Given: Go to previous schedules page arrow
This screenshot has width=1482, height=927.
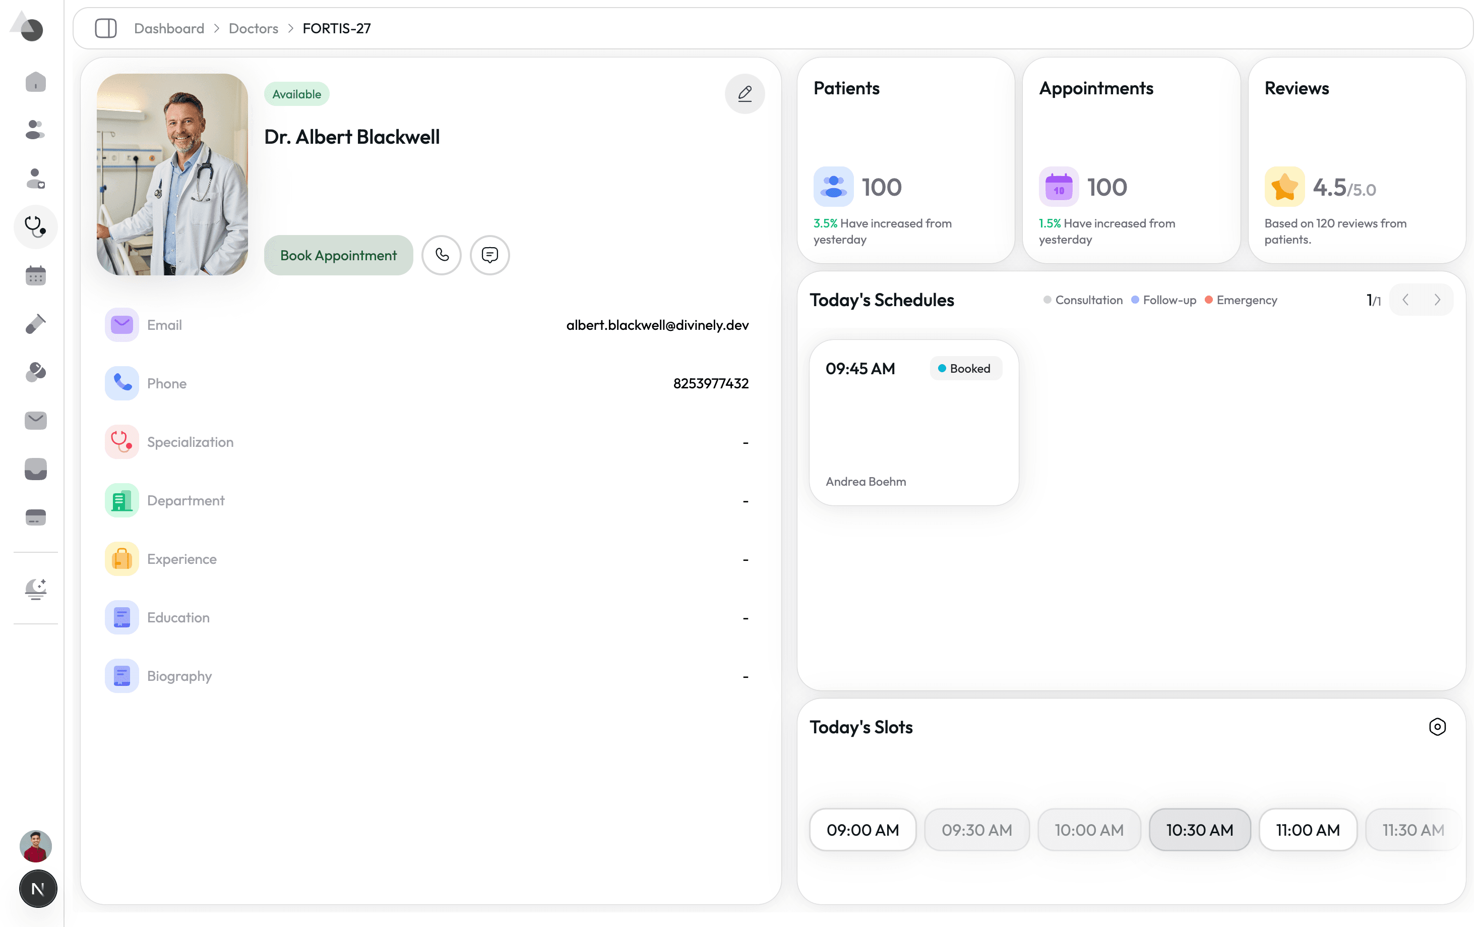Looking at the screenshot, I should tap(1405, 300).
